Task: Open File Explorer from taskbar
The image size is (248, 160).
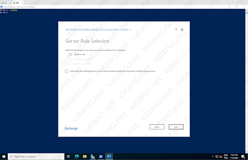Action: tap(85, 157)
